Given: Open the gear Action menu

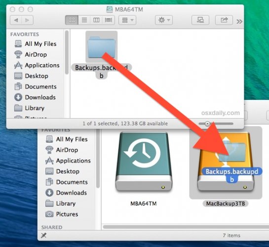Looking at the screenshot, I should [x=164, y=20].
